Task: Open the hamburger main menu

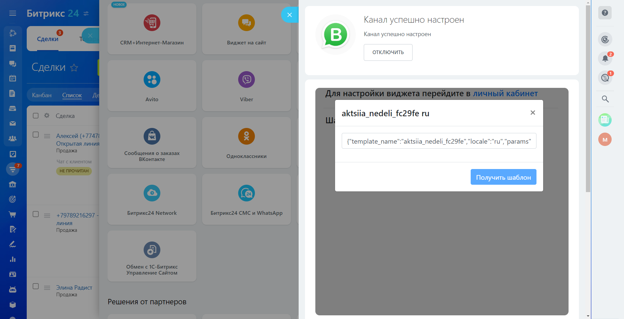Action: tap(13, 13)
